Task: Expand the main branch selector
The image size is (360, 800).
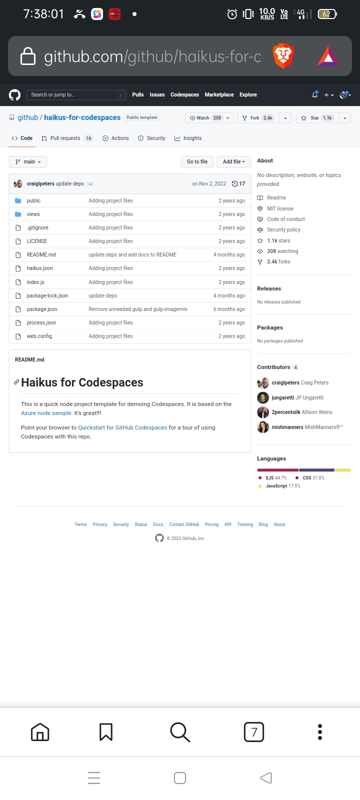Action: tap(27, 161)
